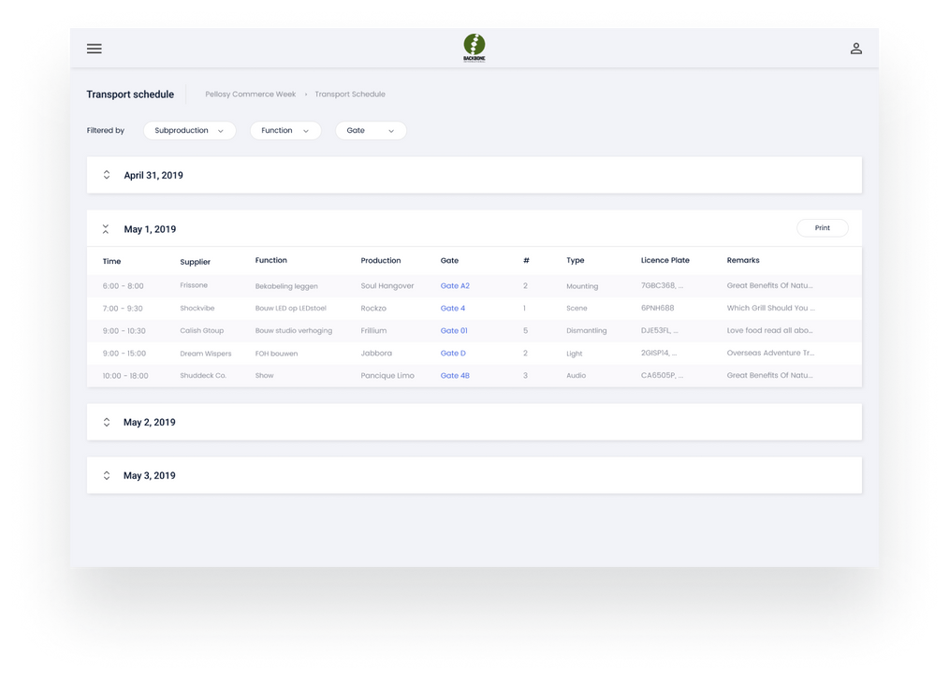Open the Gate D link
This screenshot has height=680, width=949.
pyautogui.click(x=453, y=354)
